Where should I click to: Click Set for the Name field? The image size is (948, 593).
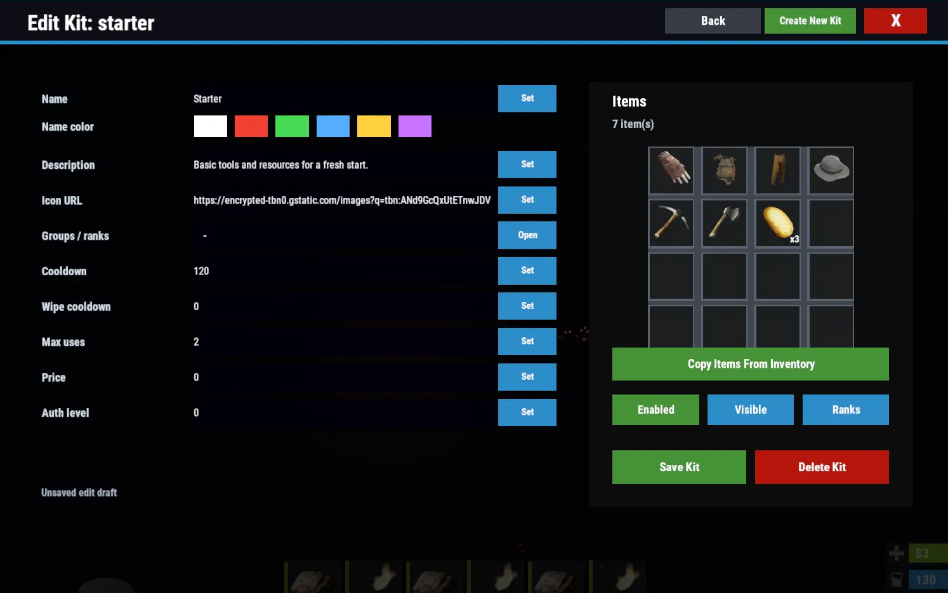click(x=527, y=98)
